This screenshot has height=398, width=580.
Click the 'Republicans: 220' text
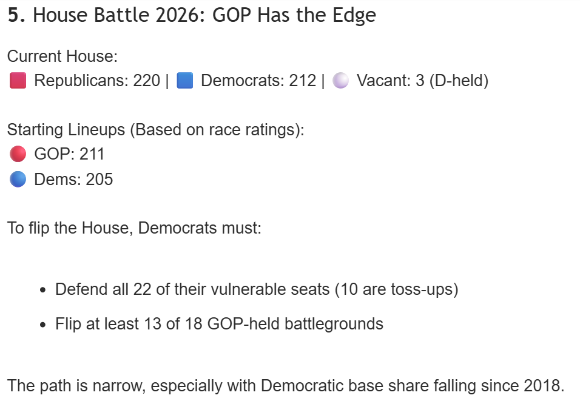(97, 81)
